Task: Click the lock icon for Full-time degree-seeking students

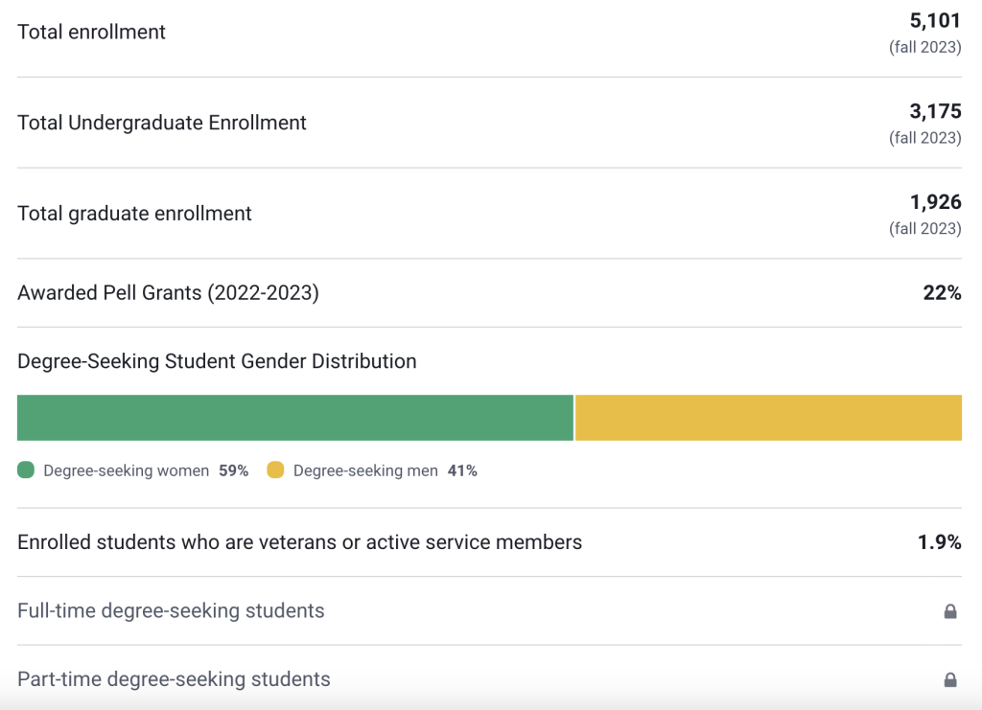Action: pyautogui.click(x=950, y=611)
